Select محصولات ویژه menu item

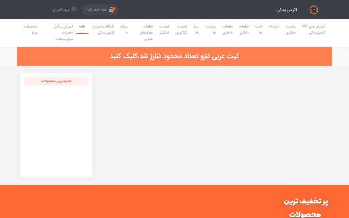coord(31,30)
